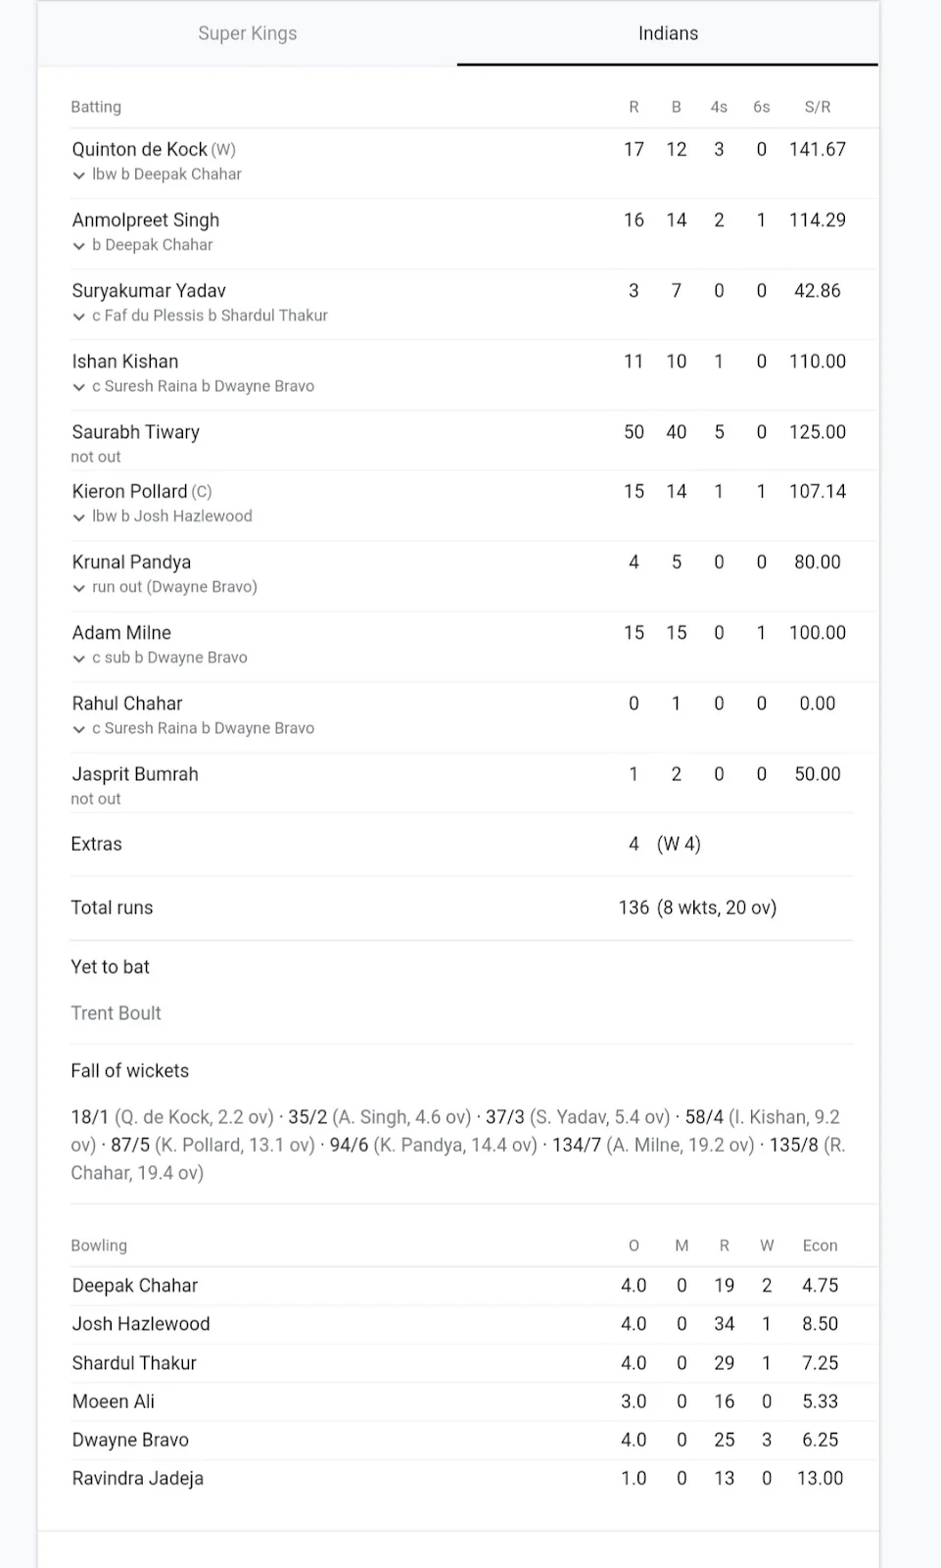941x1568 pixels.
Task: Click Ravindra Jadeja in the bowling list
Action: coord(137,1478)
